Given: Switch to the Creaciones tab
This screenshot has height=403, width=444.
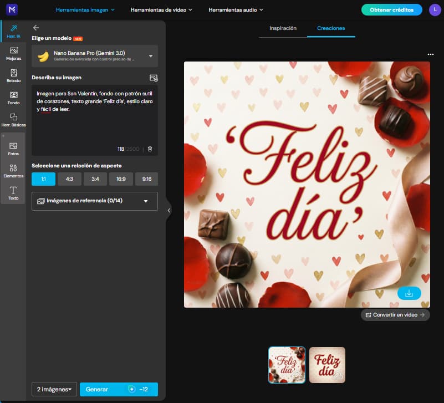Looking at the screenshot, I should [331, 28].
